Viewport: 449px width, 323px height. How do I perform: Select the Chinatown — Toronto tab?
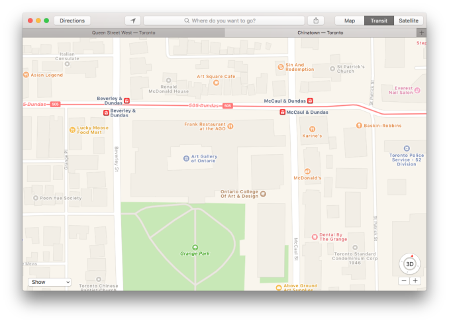coord(321,32)
